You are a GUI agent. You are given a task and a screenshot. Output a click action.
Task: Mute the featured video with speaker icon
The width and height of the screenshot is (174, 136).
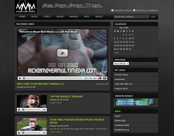pos(95,78)
